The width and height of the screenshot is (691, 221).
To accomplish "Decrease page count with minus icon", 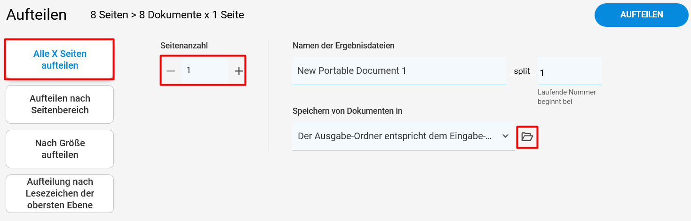I will point(171,71).
